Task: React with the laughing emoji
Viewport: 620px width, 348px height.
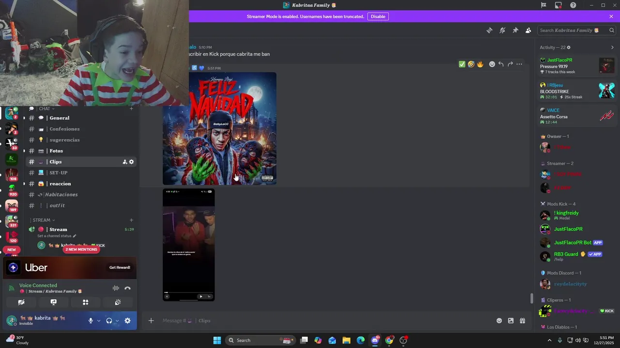Action: pos(471,64)
